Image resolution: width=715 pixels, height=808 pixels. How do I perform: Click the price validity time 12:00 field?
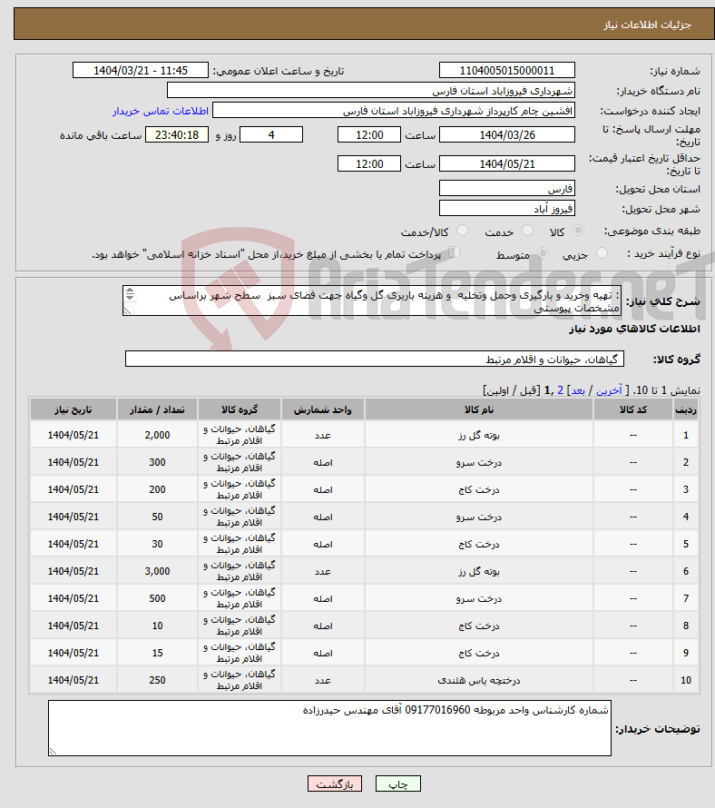point(368,163)
